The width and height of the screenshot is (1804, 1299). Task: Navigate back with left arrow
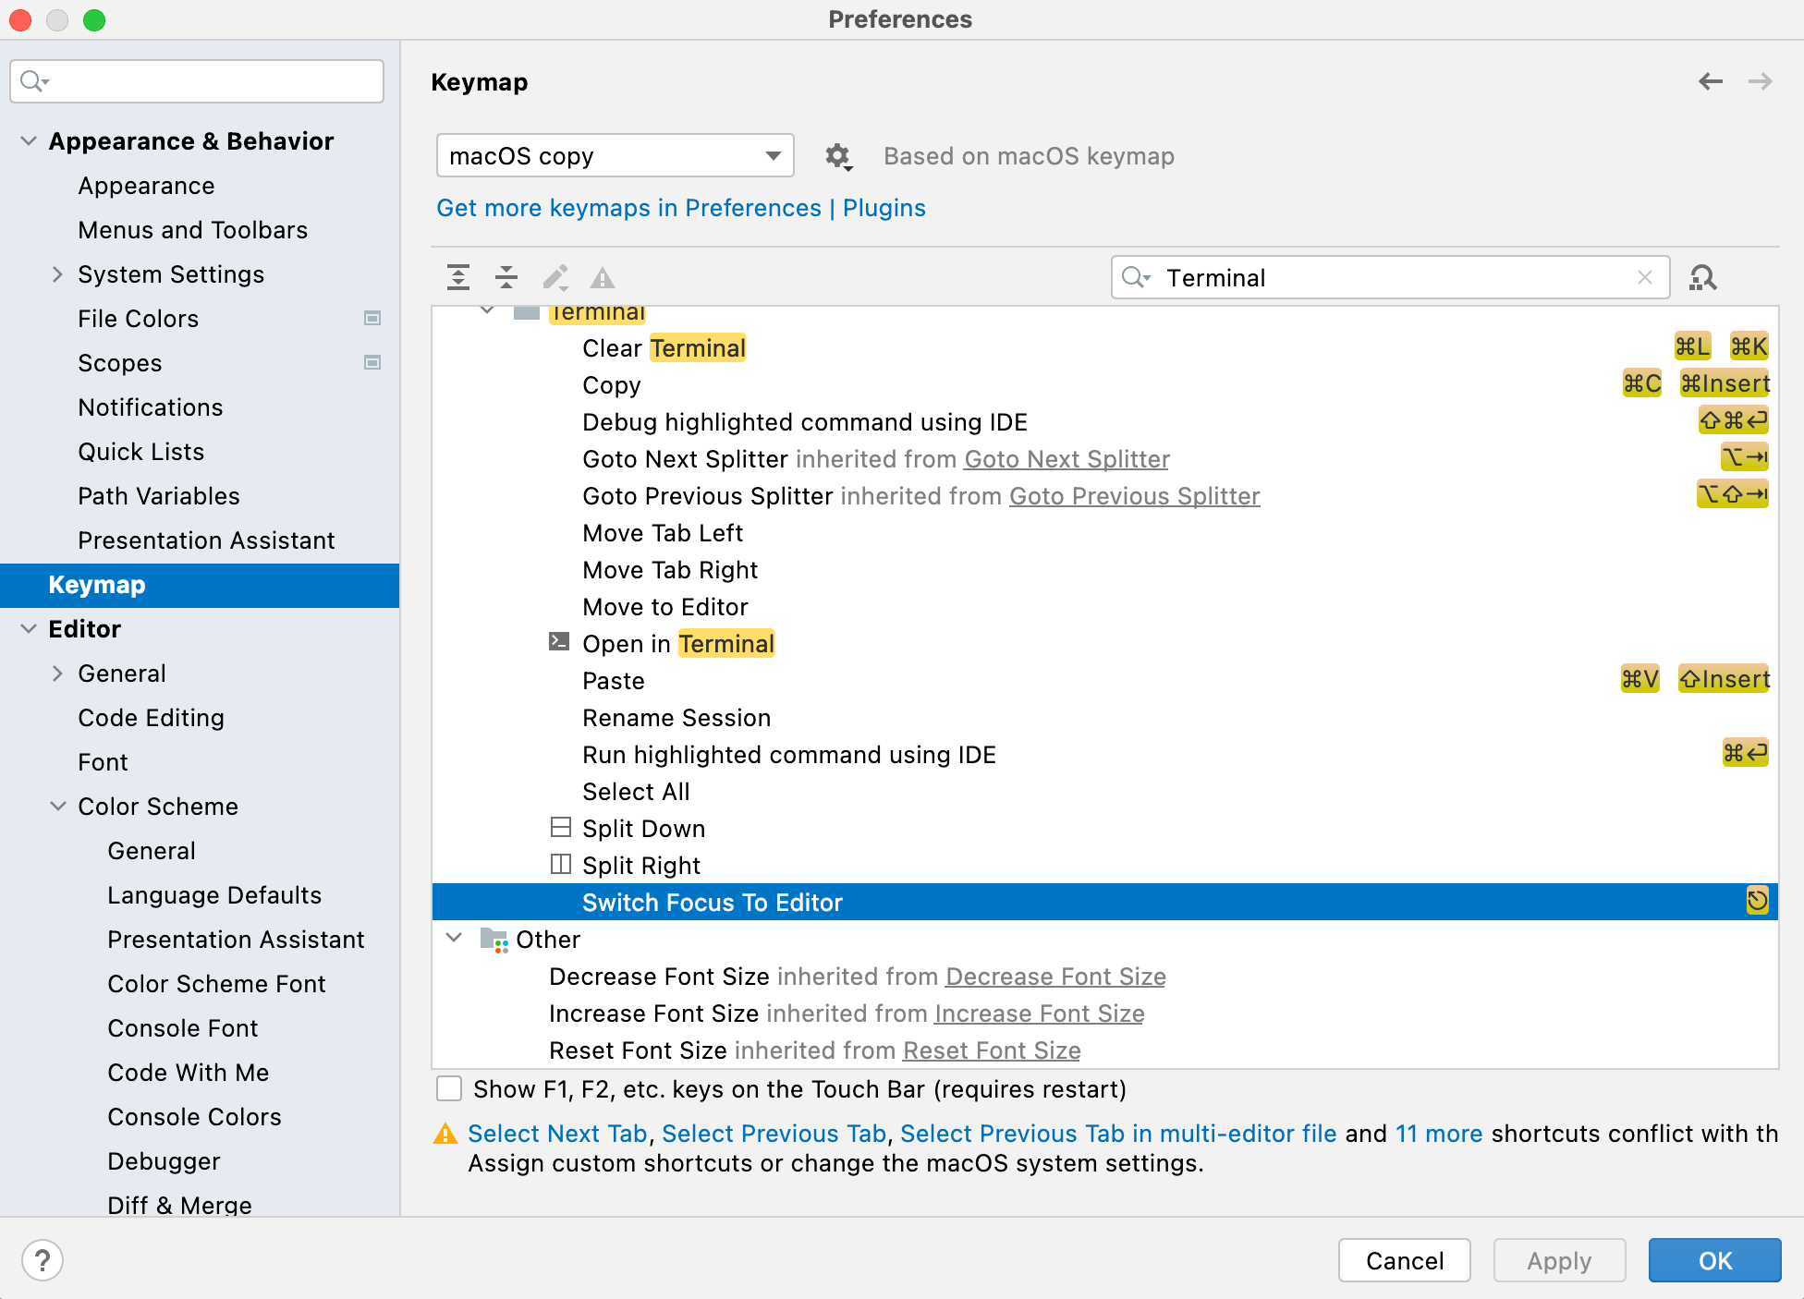(x=1711, y=81)
